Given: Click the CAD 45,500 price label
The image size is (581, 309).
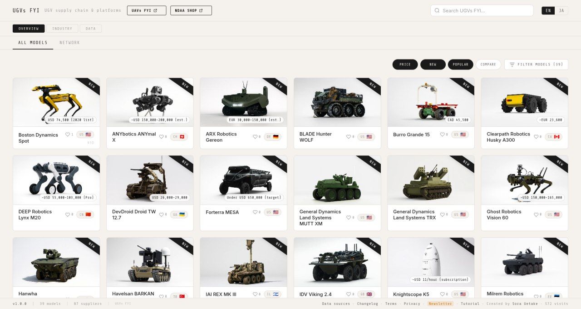Looking at the screenshot, I should click(458, 120).
